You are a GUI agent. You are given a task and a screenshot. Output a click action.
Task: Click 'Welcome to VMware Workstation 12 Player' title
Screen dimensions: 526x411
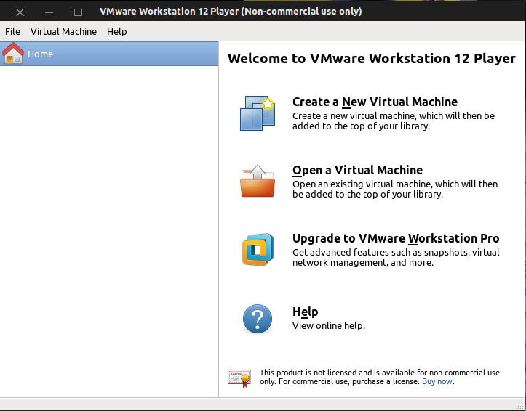[371, 59]
